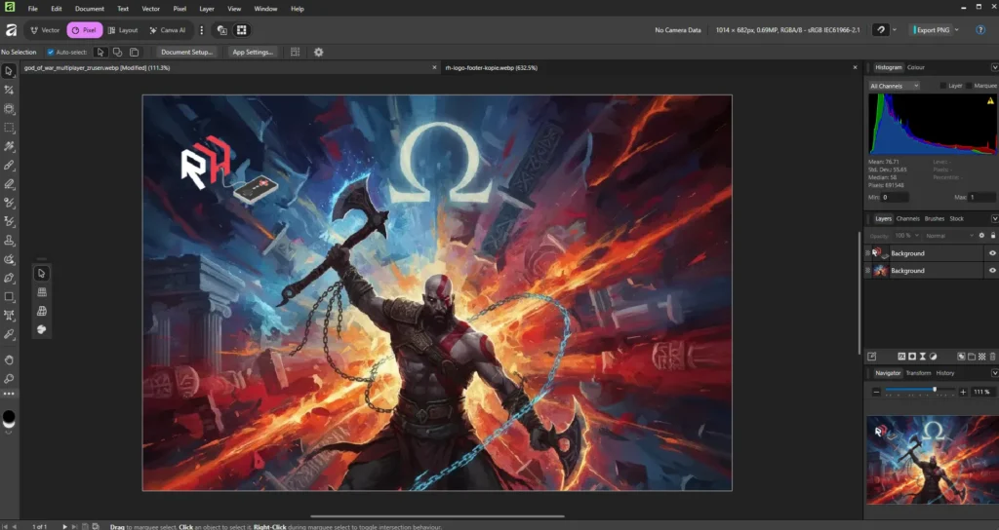Click the histogram yellow warning triangle
The image size is (999, 530).
pyautogui.click(x=990, y=100)
